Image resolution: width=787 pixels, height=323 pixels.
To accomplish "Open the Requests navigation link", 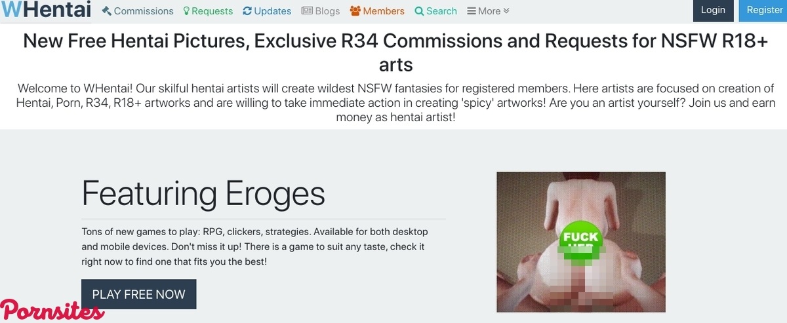I will coord(212,11).
